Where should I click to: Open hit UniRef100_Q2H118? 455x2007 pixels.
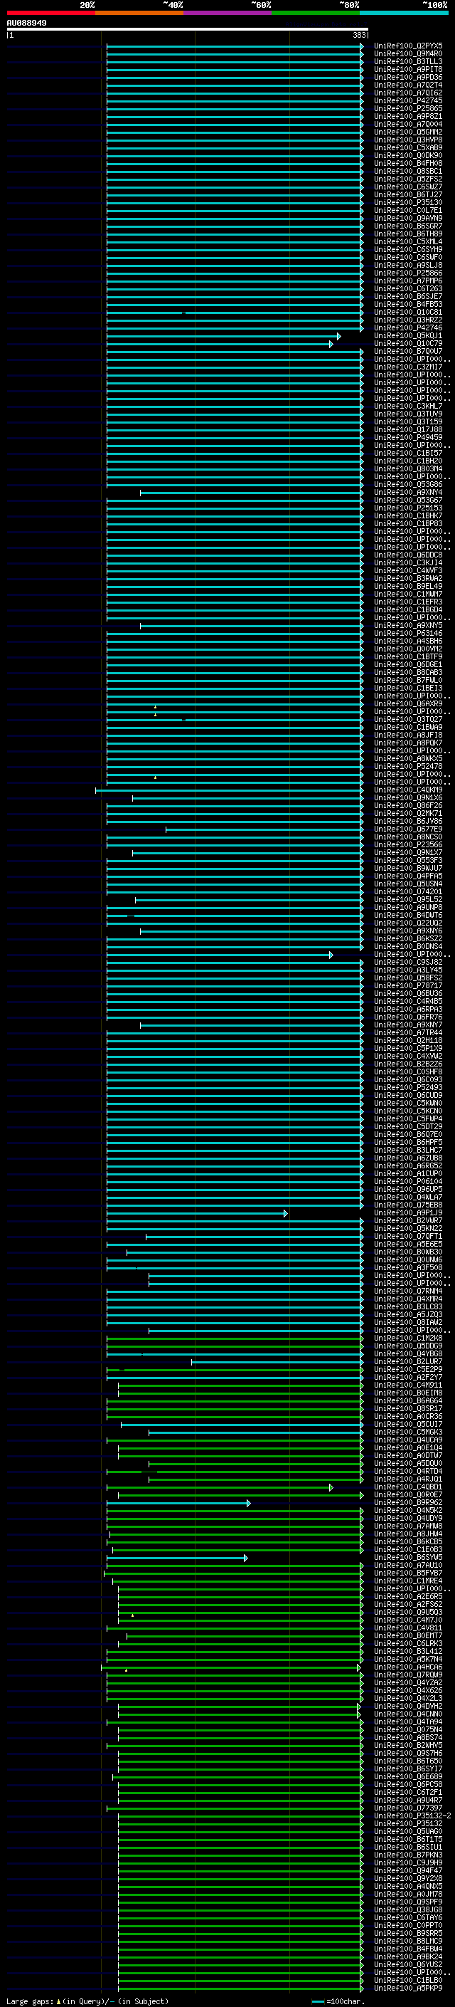click(x=408, y=1041)
